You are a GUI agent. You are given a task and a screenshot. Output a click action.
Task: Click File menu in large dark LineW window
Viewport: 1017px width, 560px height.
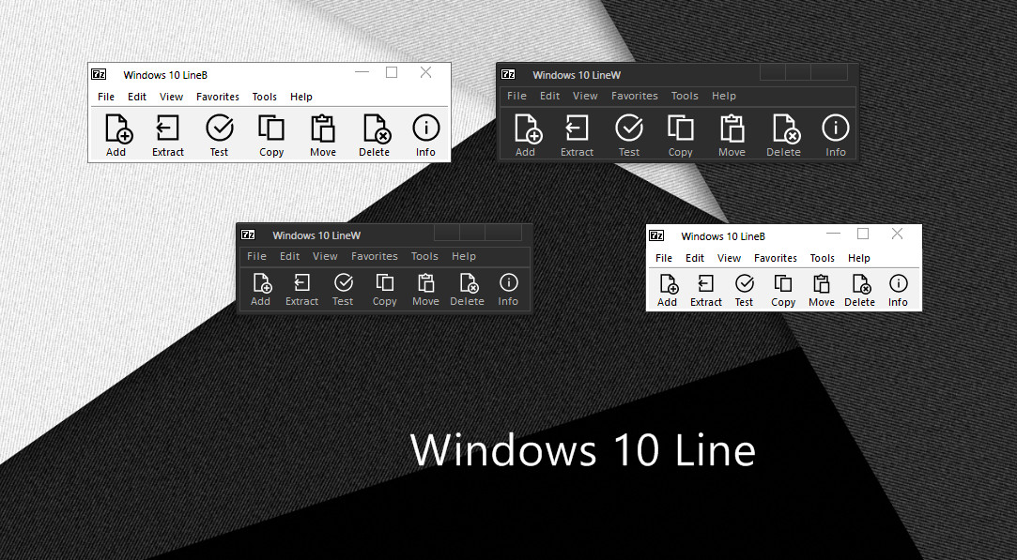tap(516, 96)
